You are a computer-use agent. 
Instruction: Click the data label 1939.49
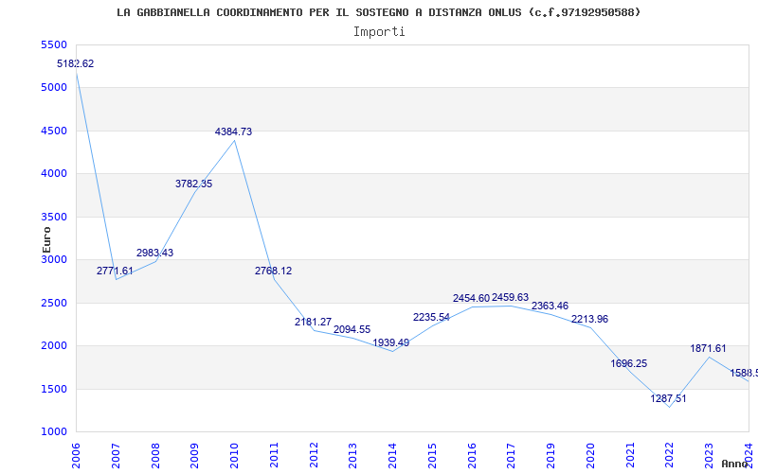point(391,342)
